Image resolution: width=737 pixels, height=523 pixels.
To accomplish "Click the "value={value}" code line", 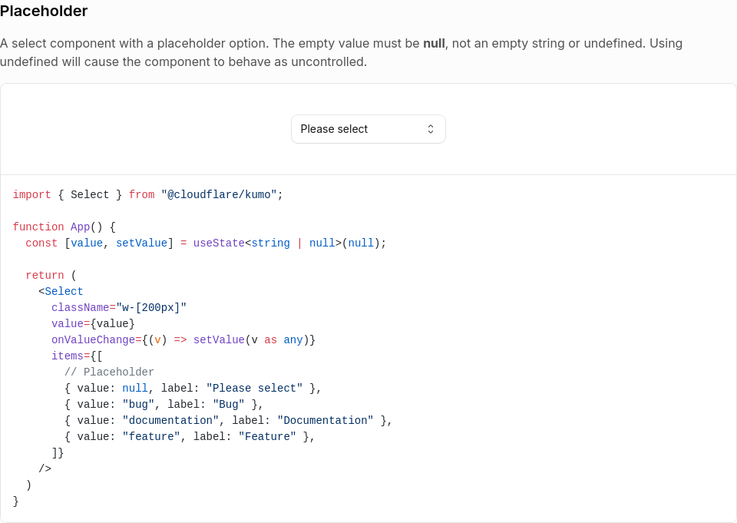I will tap(93, 323).
